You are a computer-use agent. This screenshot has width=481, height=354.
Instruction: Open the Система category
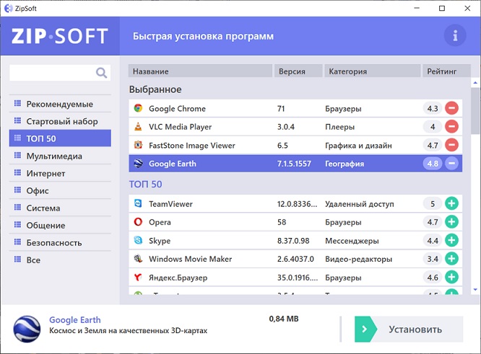pos(60,208)
